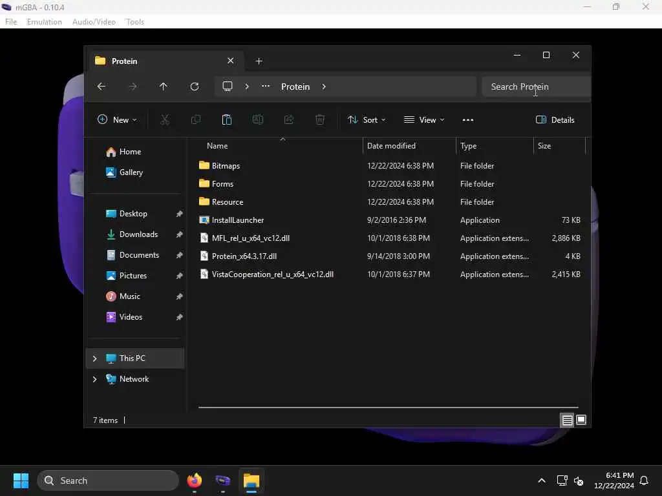Open the Emulation menu
Screen dimensions: 662x496
click(x=45, y=22)
